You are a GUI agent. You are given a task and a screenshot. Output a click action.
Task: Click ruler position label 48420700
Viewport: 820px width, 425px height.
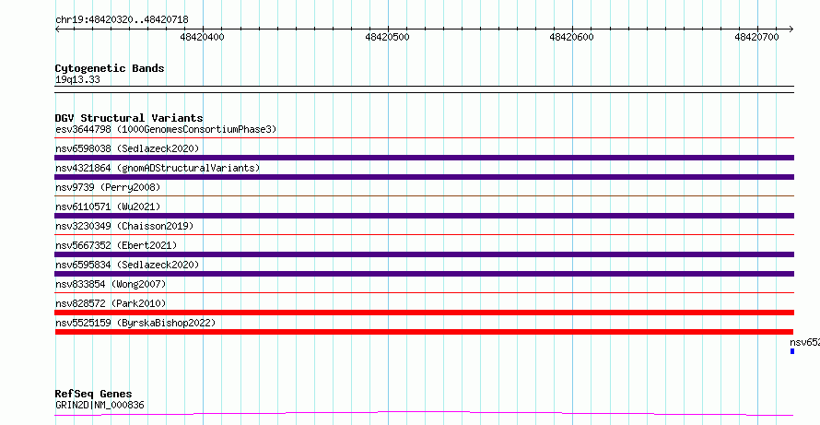pyautogui.click(x=756, y=37)
